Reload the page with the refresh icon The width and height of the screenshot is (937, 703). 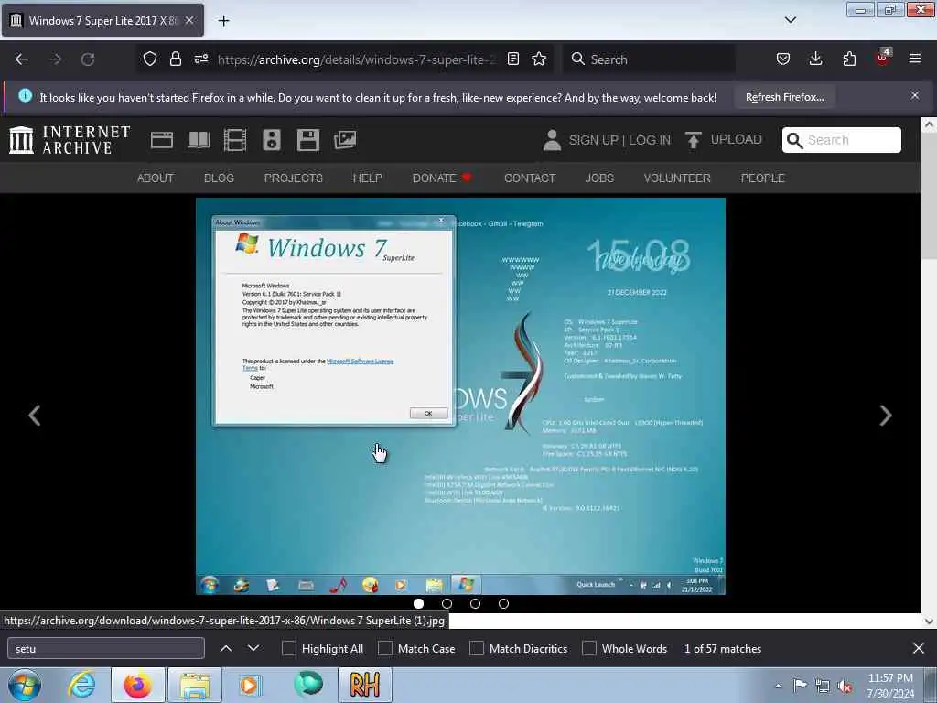[88, 59]
